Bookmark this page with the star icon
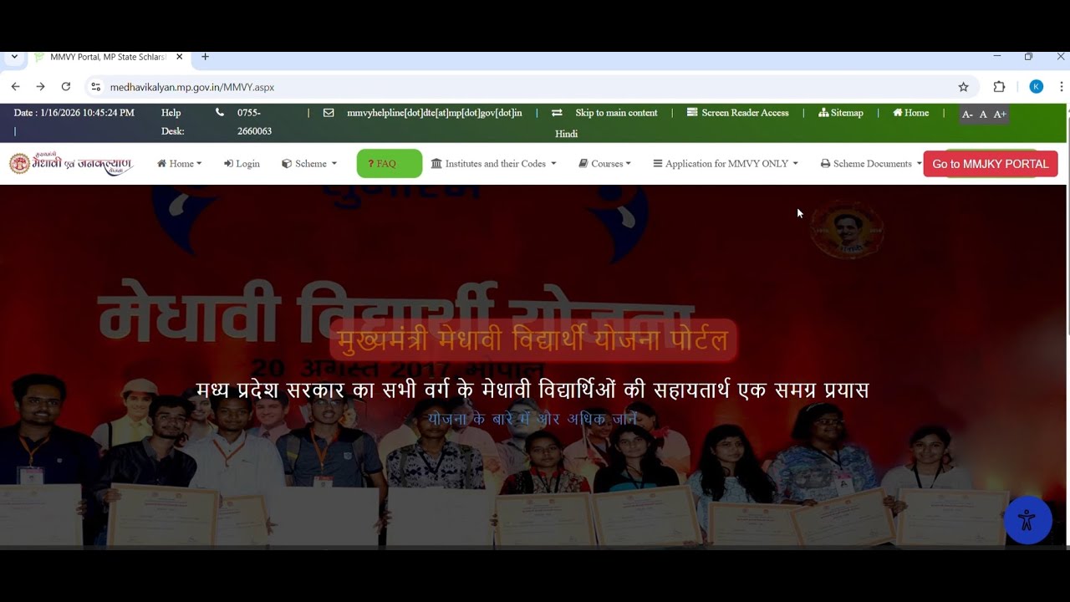 click(x=963, y=87)
